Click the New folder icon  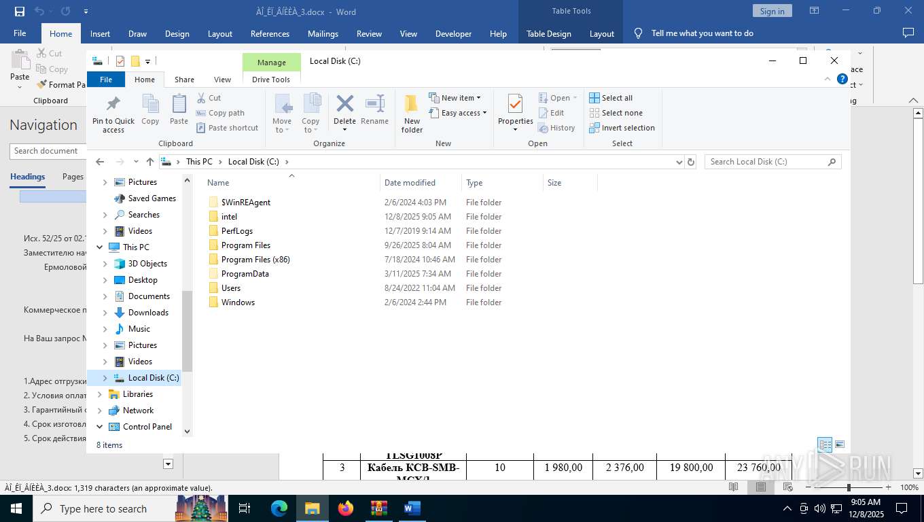(x=412, y=104)
